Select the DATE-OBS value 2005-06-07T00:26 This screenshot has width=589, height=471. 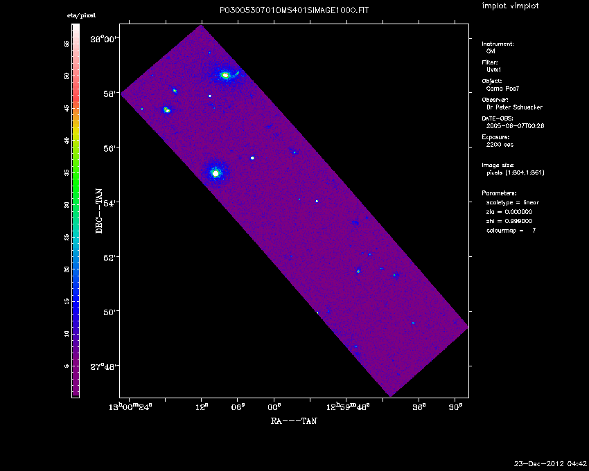(x=515, y=126)
